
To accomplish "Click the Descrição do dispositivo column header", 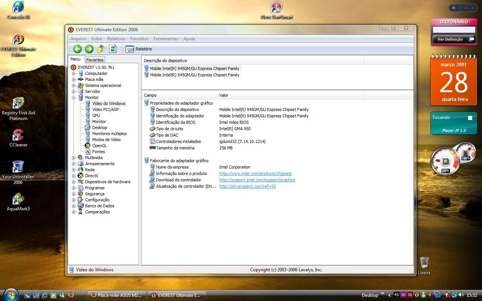I will (x=253, y=61).
